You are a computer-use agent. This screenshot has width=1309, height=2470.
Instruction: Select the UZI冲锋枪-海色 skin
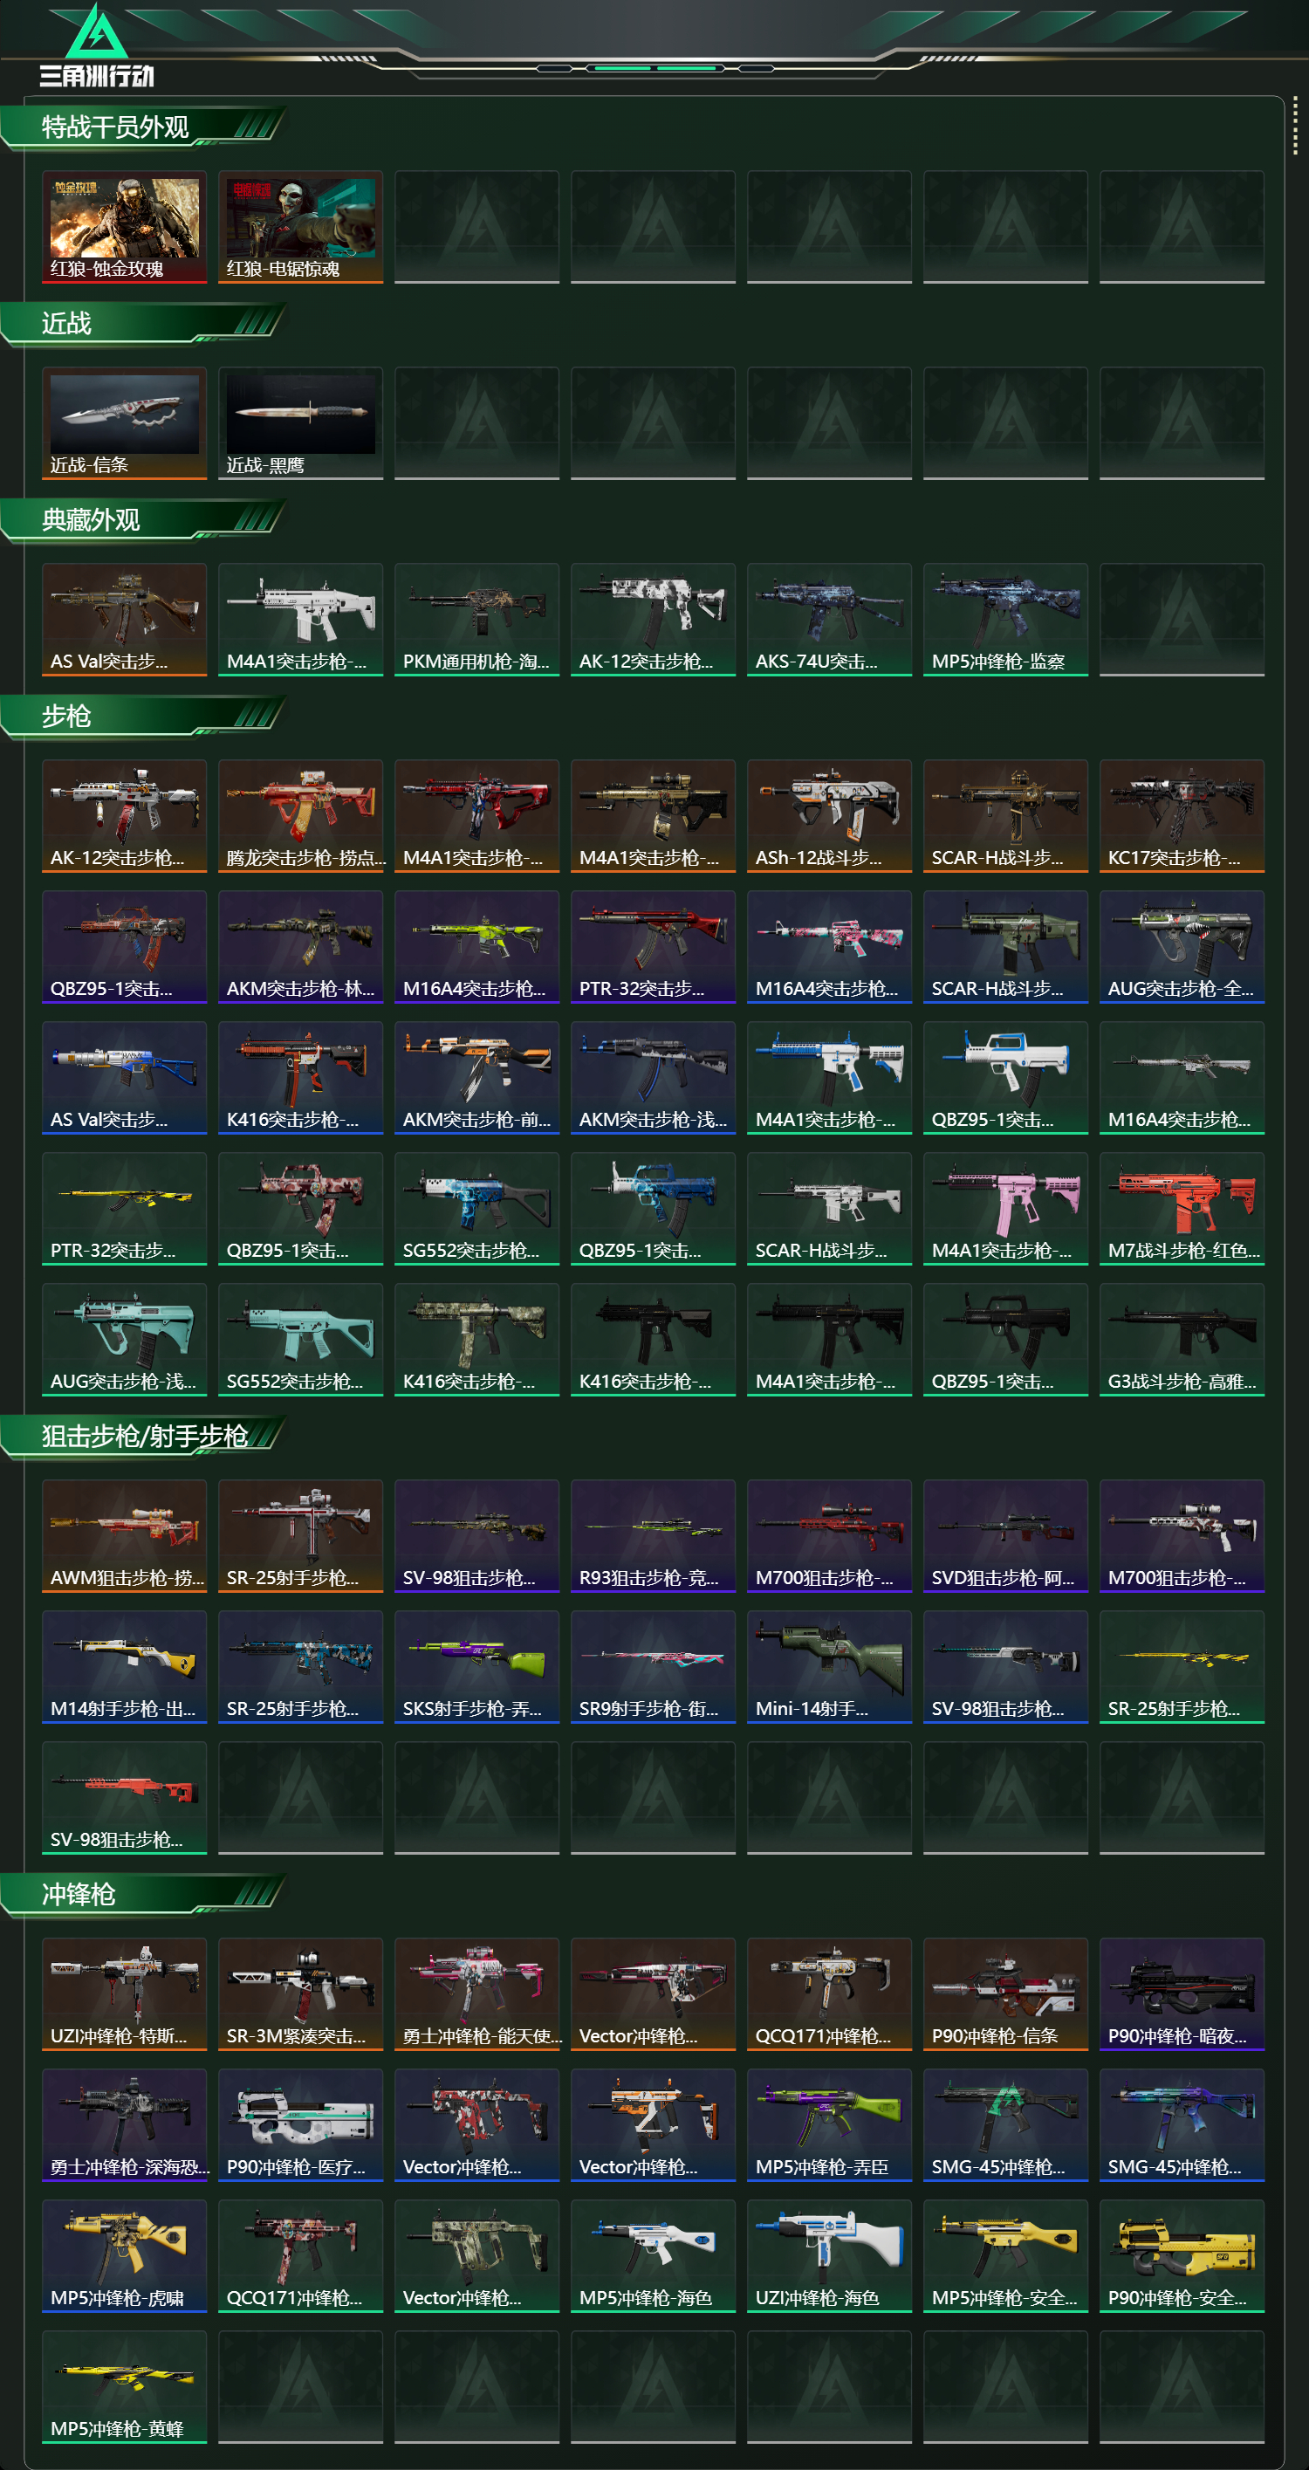pos(830,2256)
